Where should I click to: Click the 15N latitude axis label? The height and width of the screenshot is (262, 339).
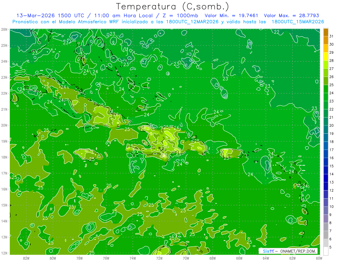coord(4,205)
